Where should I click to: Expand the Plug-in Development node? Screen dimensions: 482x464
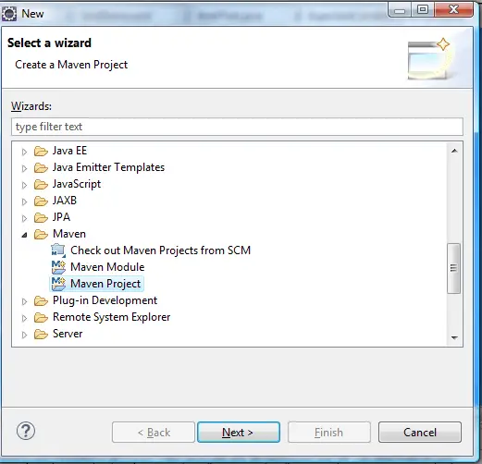[x=24, y=301]
